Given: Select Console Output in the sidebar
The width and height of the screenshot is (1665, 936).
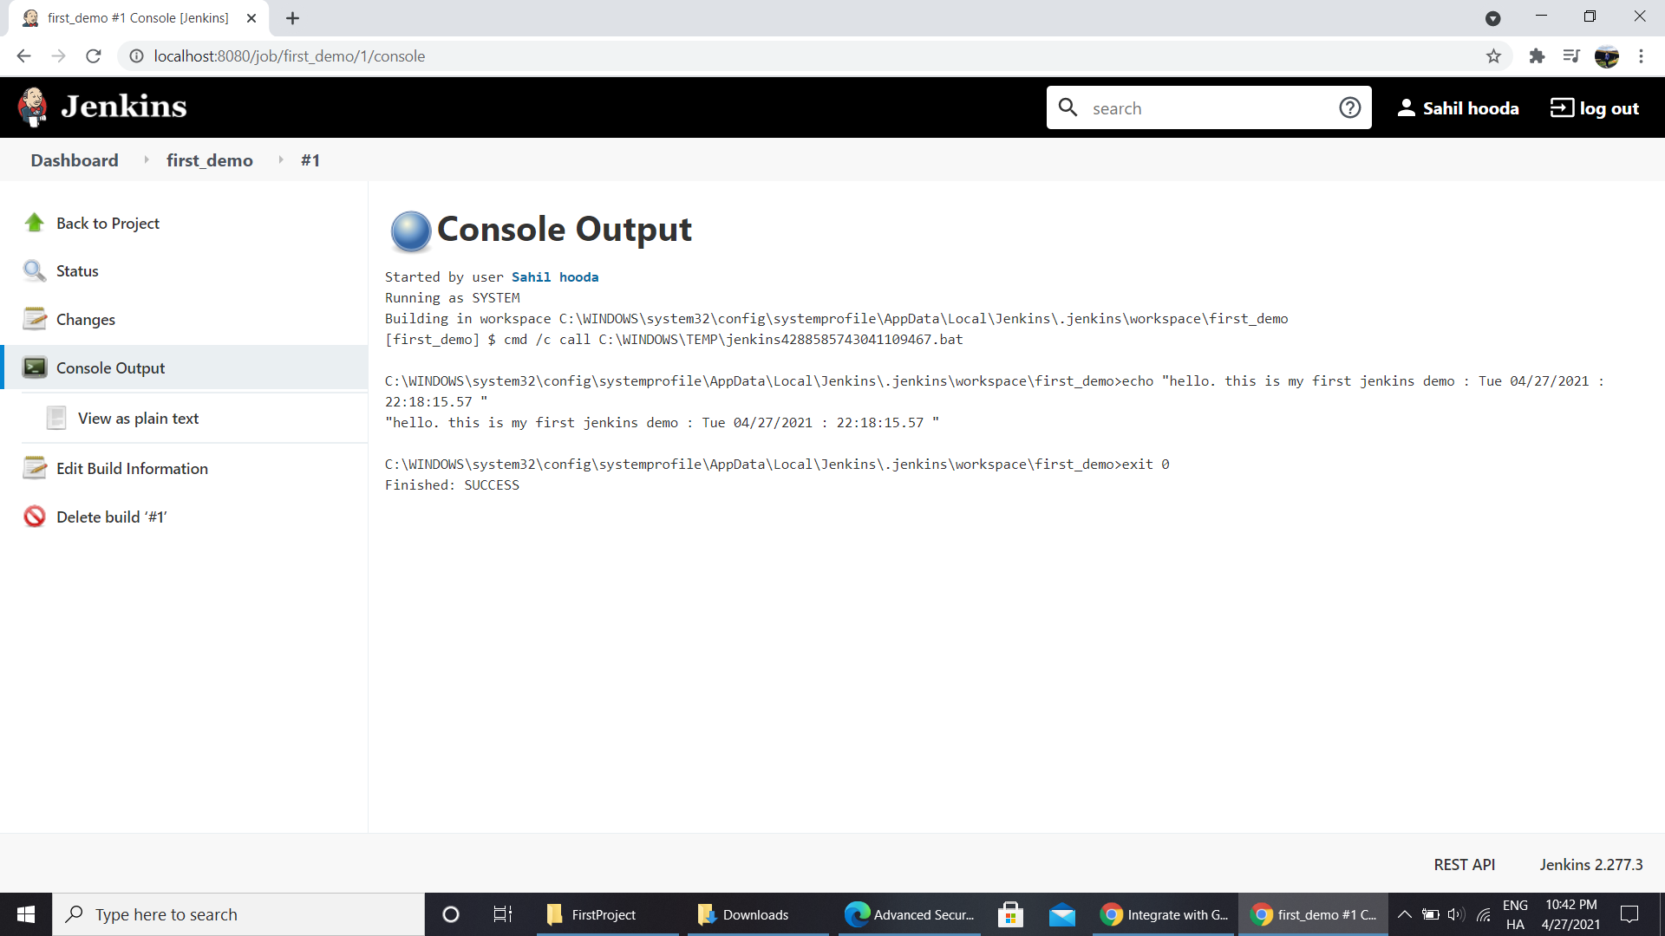Looking at the screenshot, I should [110, 367].
